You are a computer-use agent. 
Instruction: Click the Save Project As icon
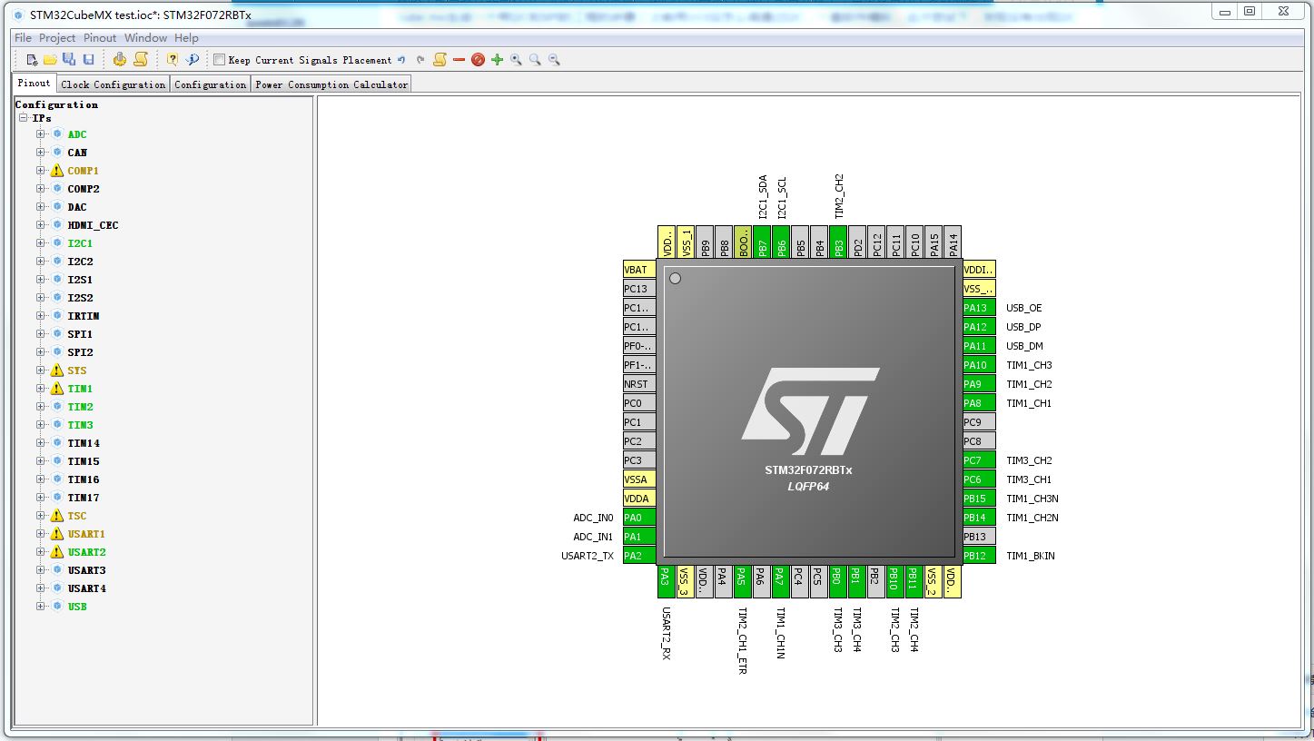click(69, 60)
